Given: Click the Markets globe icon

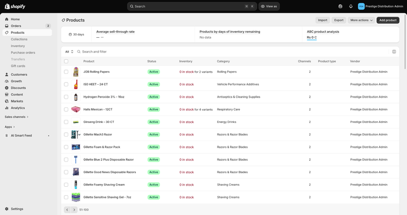Looking at the screenshot, I should pos(7,101).
